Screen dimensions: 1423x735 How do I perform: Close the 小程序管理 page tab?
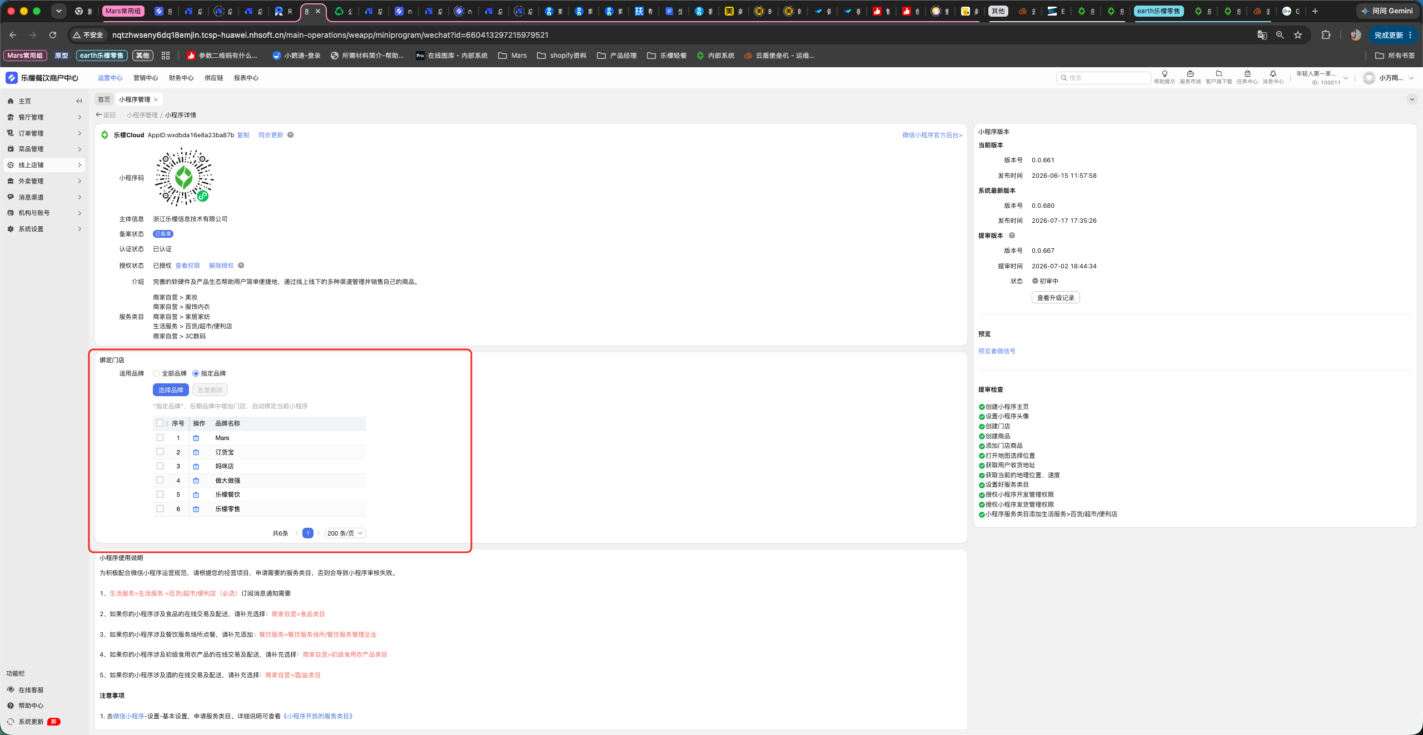[156, 99]
